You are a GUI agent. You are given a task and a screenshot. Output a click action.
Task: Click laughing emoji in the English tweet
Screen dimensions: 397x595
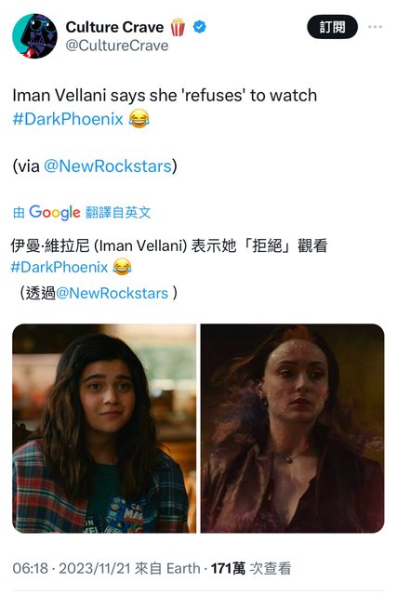[x=139, y=118]
